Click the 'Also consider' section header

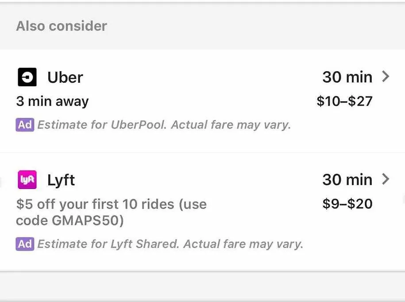[62, 26]
